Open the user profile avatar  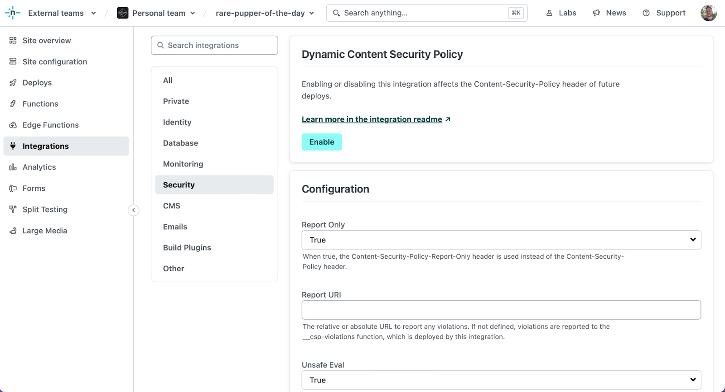coord(708,13)
